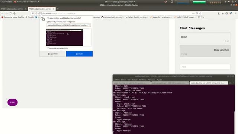Go to the Firefox home page
Screen dimensions: 238x134
pyautogui.click(x=15, y=13)
